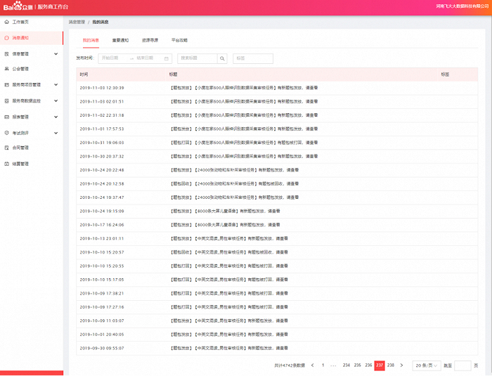The height and width of the screenshot is (376, 492).
Task: Open message dated 2019-11-03 12:30:39
Action: tap(277, 88)
